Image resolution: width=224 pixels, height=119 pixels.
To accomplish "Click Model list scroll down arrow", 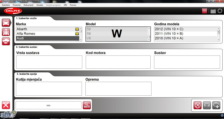I will [149, 40].
